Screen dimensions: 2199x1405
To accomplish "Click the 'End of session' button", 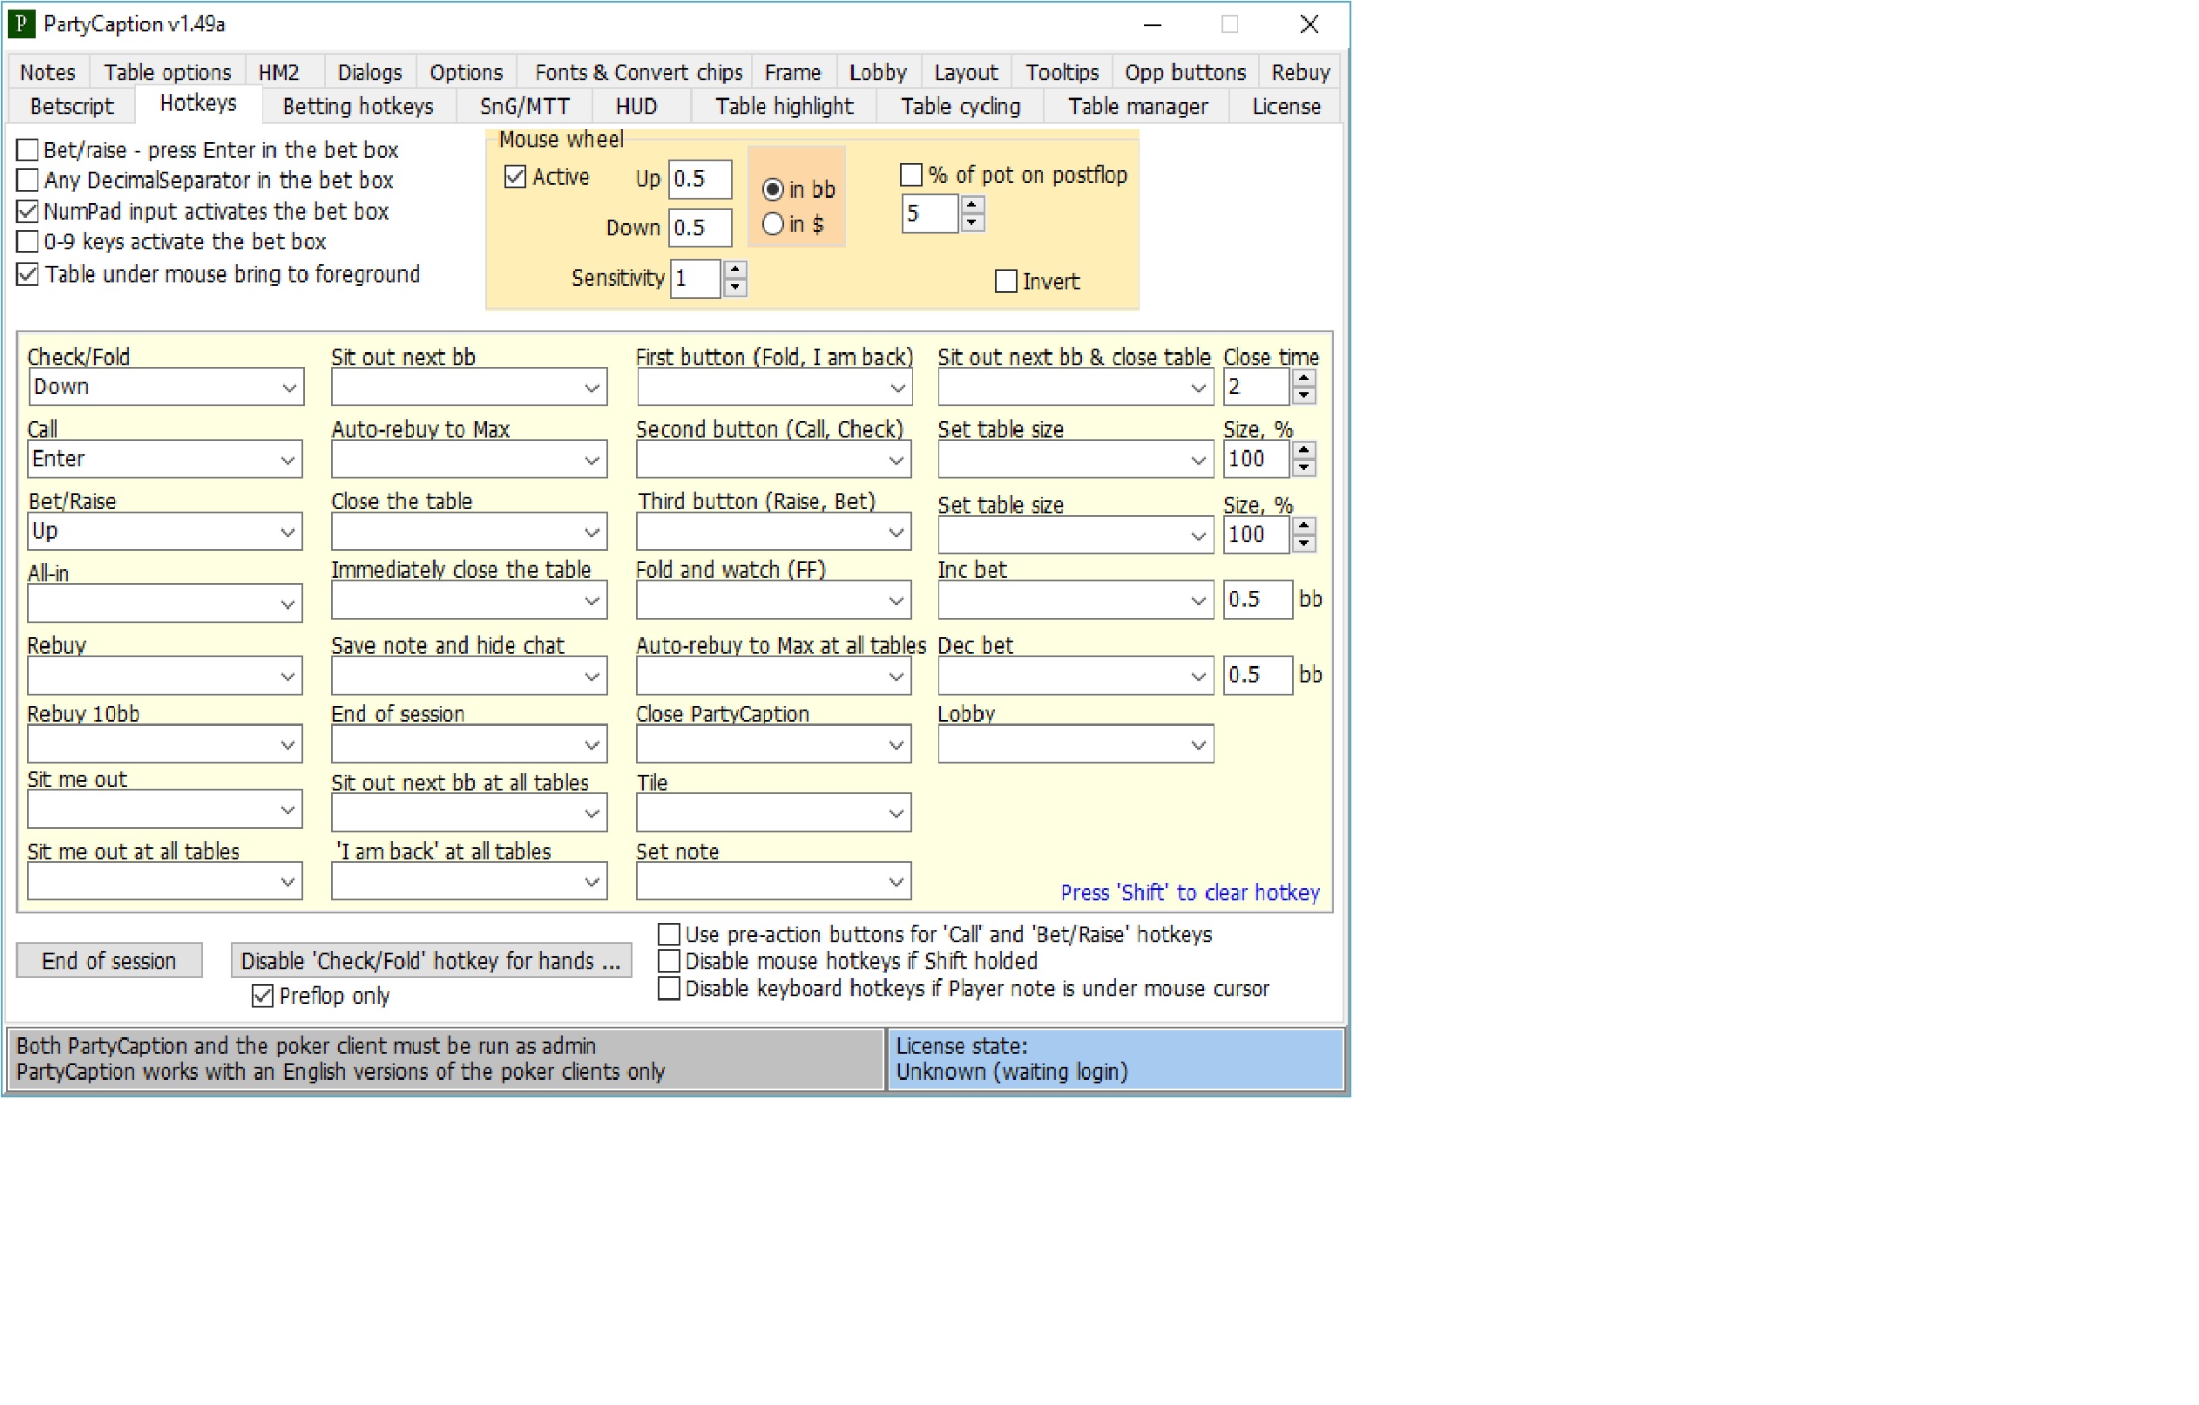I will [x=109, y=961].
